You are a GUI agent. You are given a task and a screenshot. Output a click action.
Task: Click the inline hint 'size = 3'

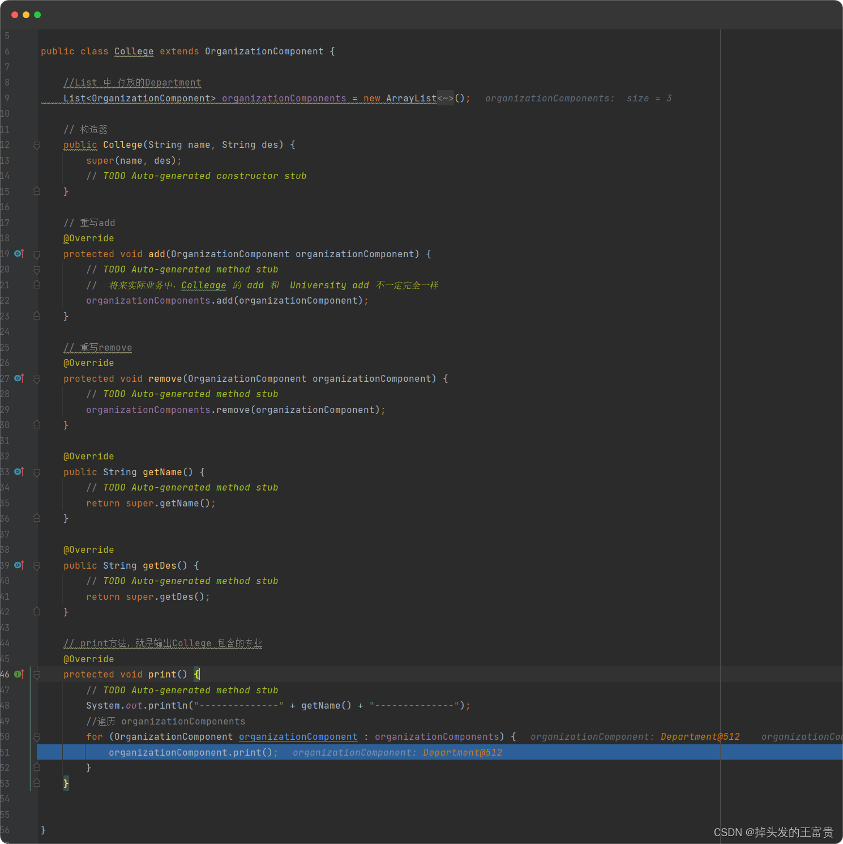pos(649,99)
